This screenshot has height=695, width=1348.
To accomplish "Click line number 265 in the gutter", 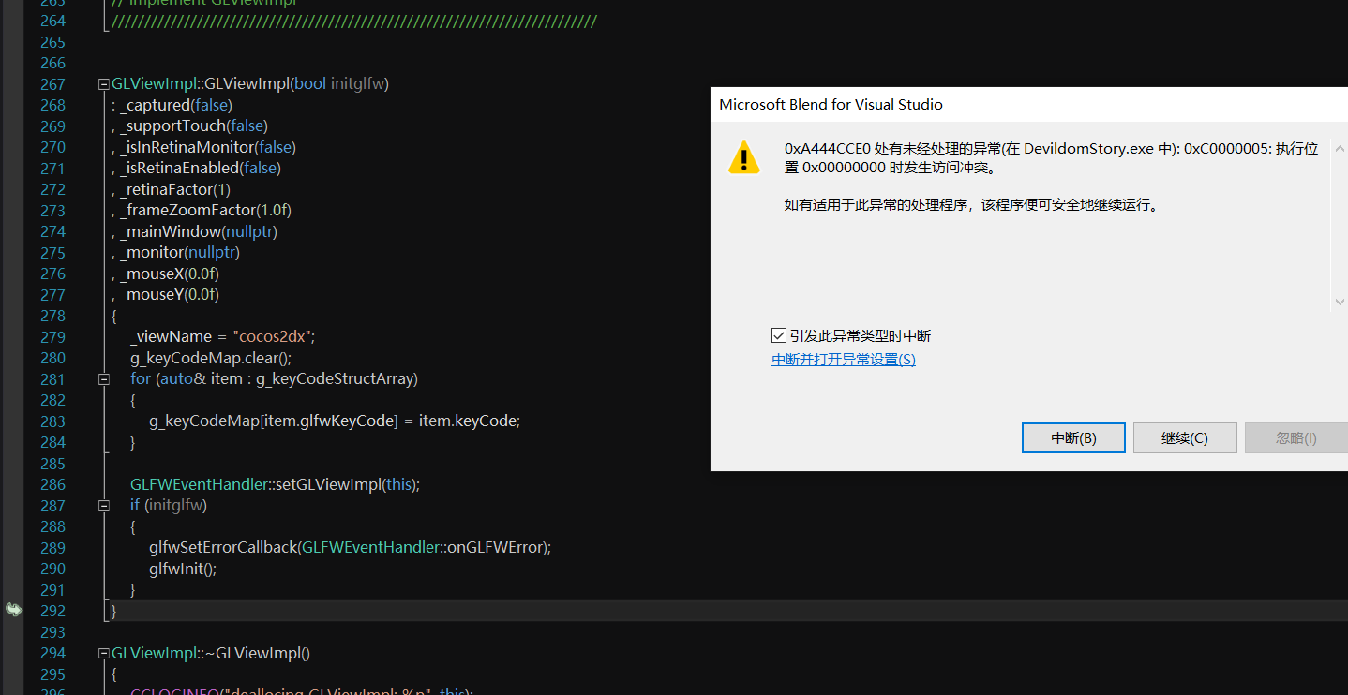I will point(52,42).
